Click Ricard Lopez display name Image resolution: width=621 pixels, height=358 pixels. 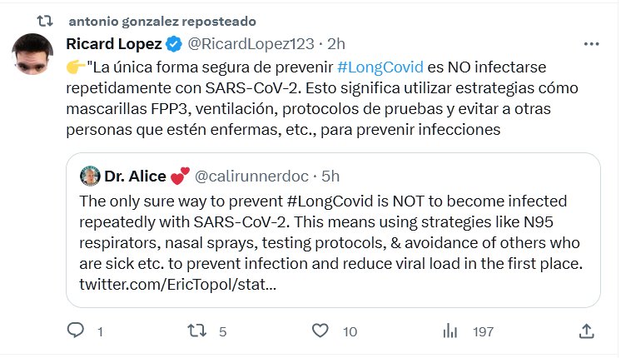[x=114, y=44]
